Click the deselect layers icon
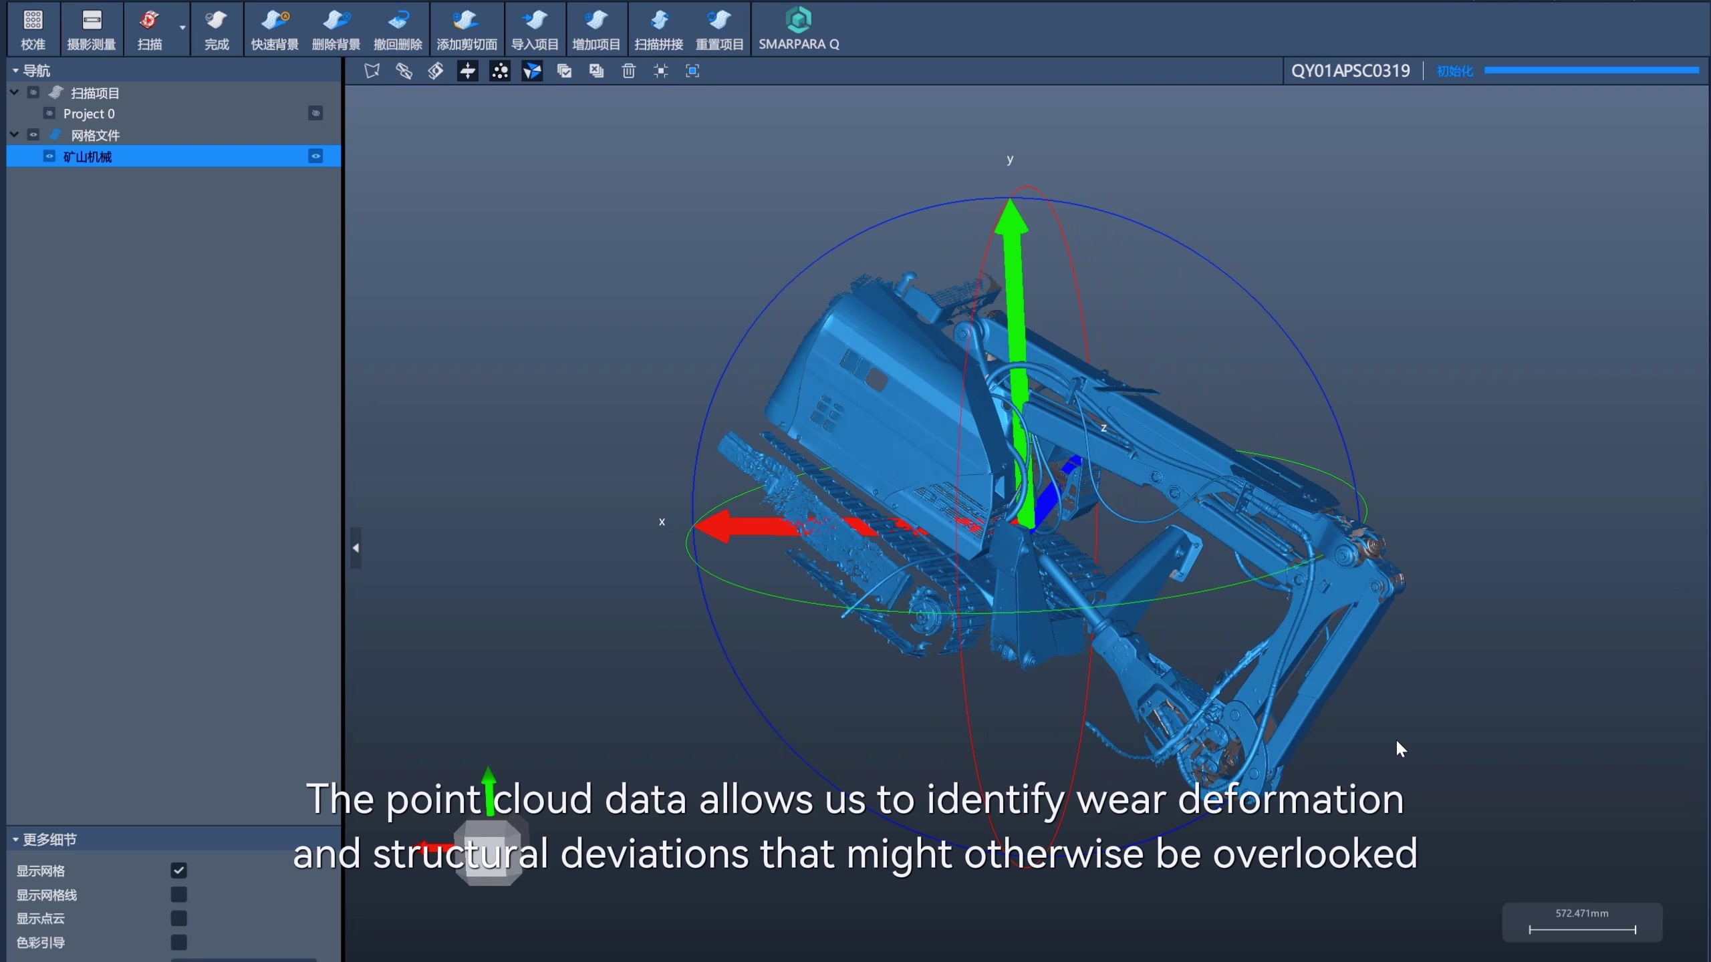 596,71
